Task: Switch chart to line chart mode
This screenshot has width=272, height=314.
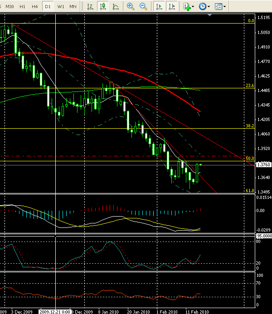Action: point(116,6)
